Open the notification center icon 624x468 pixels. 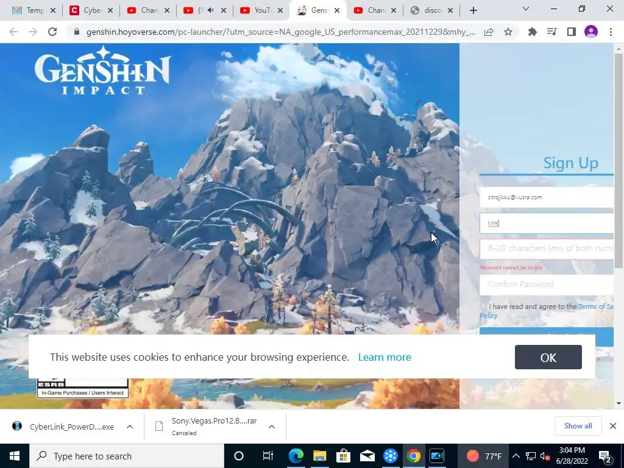[x=604, y=456]
